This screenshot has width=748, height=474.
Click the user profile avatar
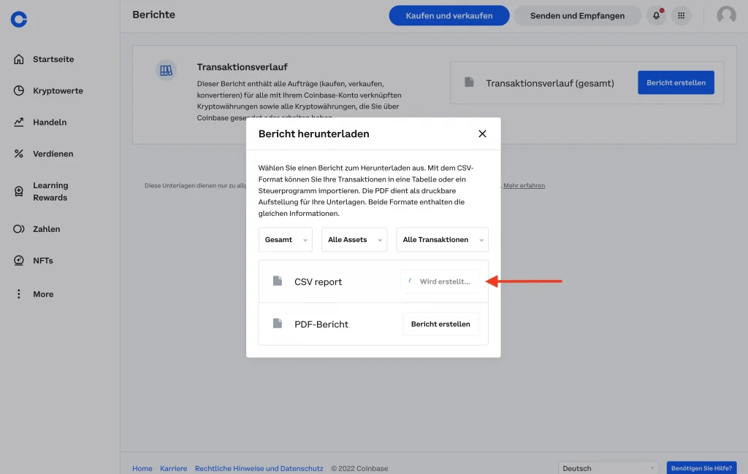tap(726, 15)
